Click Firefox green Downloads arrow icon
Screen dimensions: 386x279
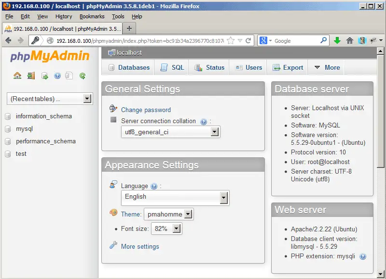pos(337,41)
